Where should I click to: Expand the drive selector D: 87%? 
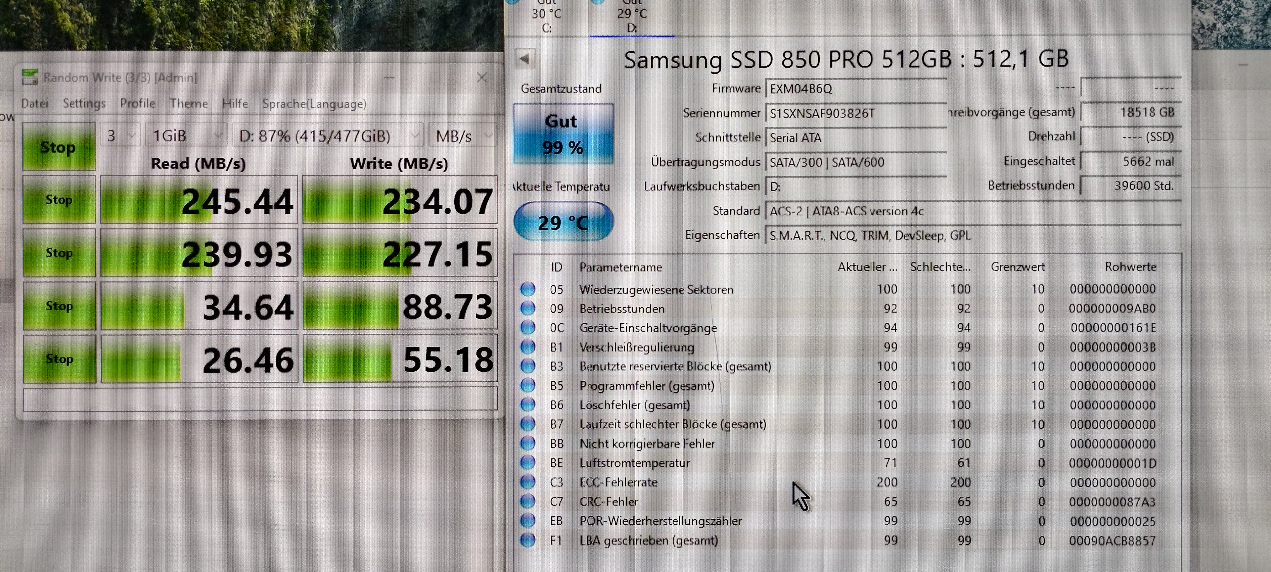328,136
